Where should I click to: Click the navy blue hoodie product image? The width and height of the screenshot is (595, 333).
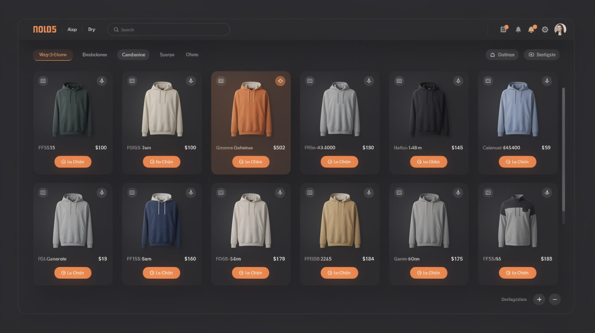pos(162,221)
